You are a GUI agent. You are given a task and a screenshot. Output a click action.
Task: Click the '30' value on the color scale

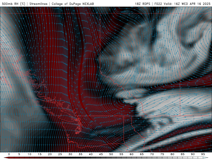pyautogui.click(x=70, y=154)
